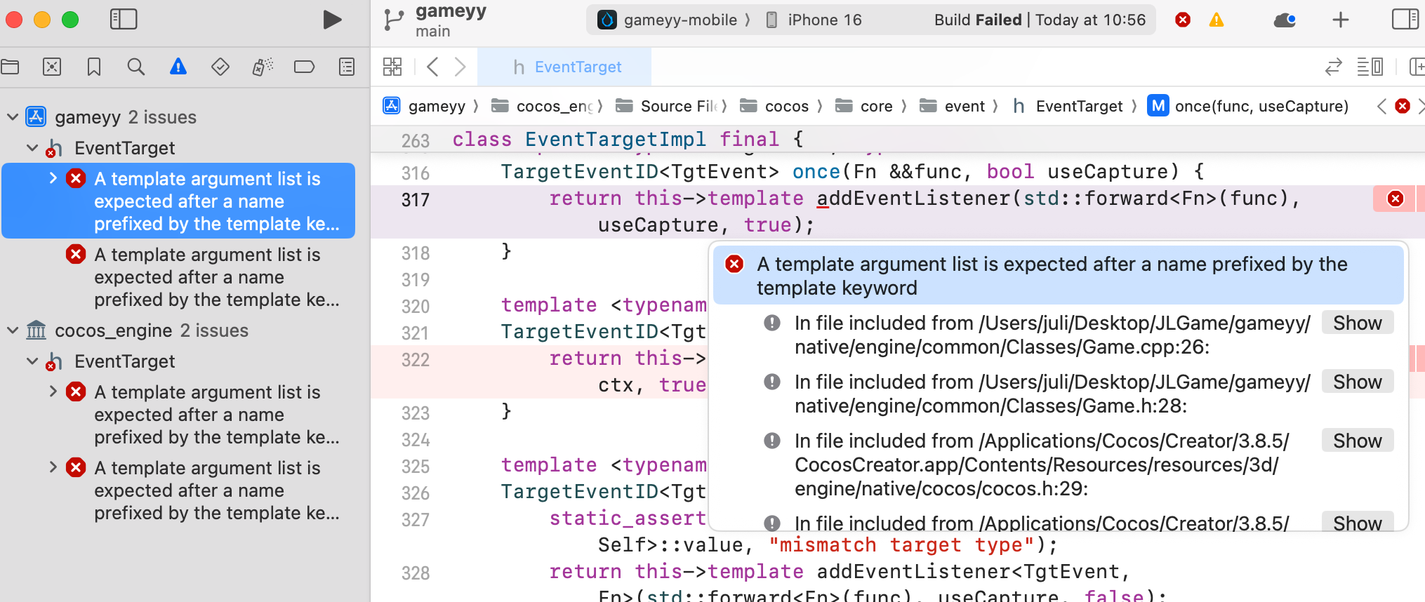Select the Issue navigator warning icon
Viewport: 1425px width, 602px height.
(178, 67)
